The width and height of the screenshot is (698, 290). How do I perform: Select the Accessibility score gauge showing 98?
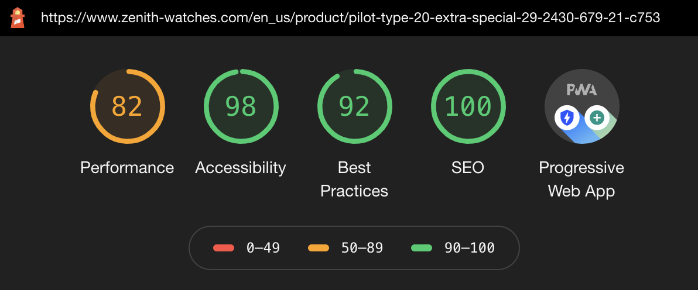pyautogui.click(x=241, y=106)
